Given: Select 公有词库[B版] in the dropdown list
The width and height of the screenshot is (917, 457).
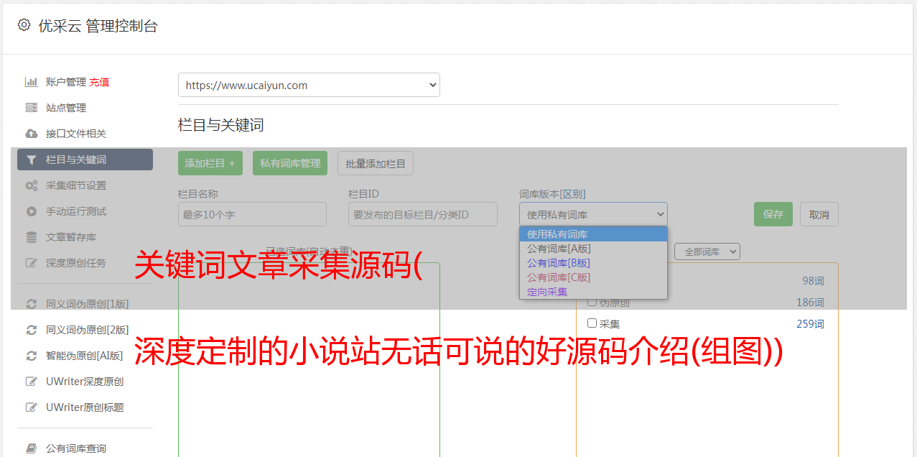Looking at the screenshot, I should tap(593, 263).
